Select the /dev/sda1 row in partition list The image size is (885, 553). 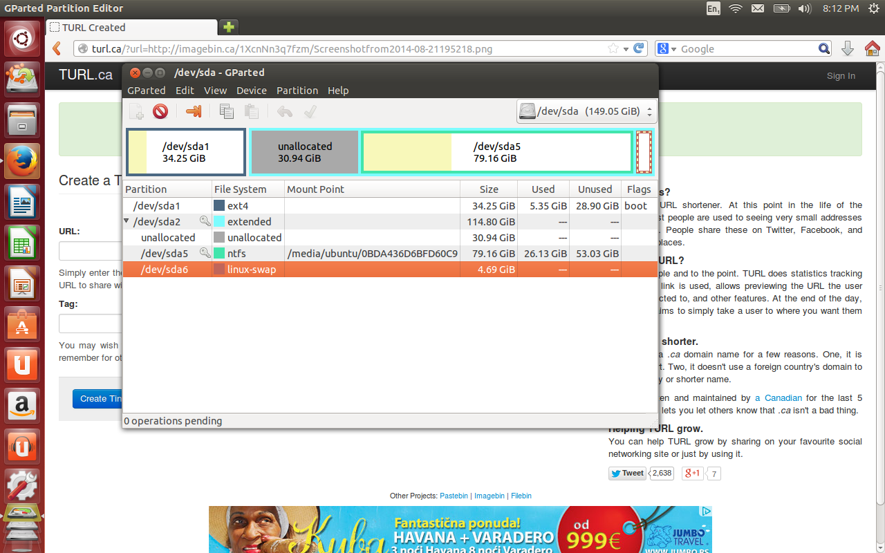coord(389,206)
